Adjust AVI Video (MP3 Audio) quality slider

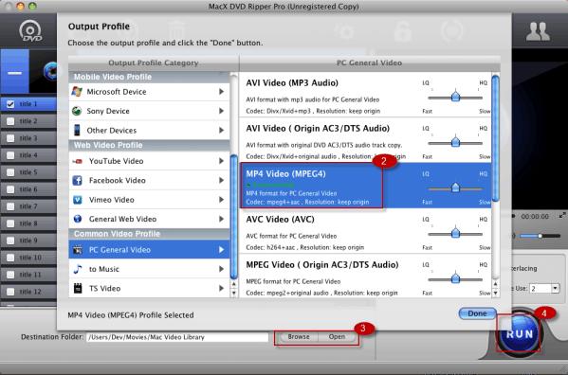455,97
